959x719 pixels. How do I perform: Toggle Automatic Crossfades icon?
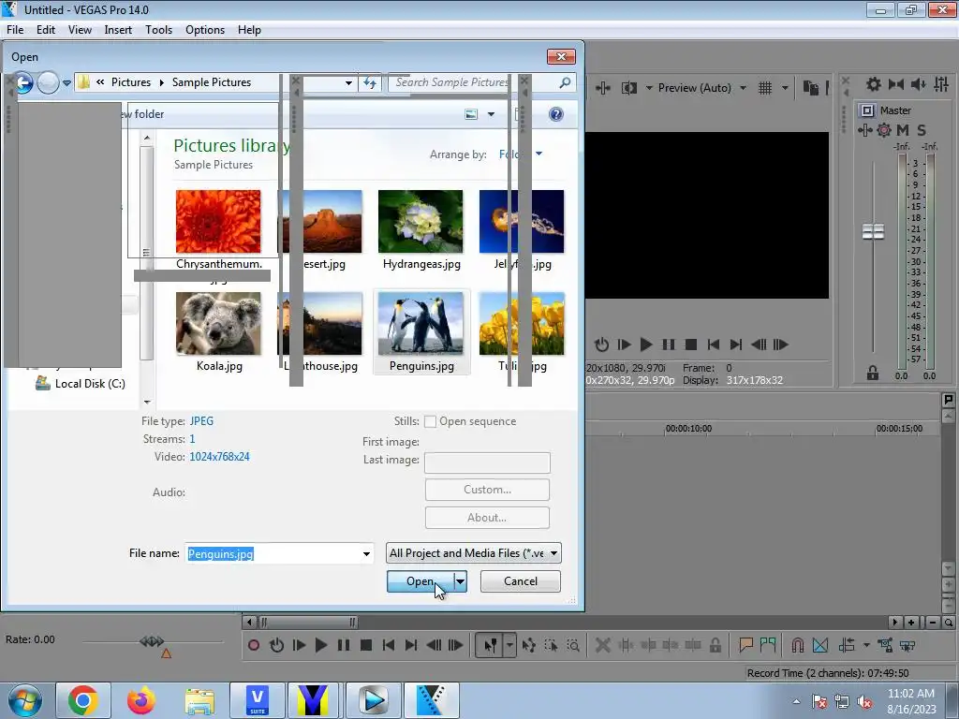[x=820, y=645]
